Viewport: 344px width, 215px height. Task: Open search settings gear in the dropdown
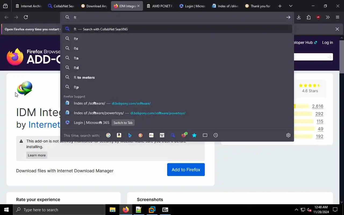click(x=288, y=135)
